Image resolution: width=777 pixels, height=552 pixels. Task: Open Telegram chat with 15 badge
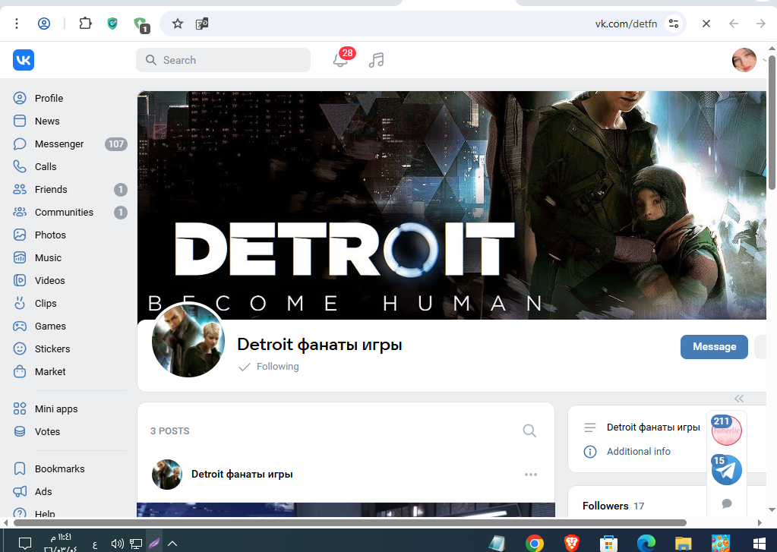tap(726, 469)
